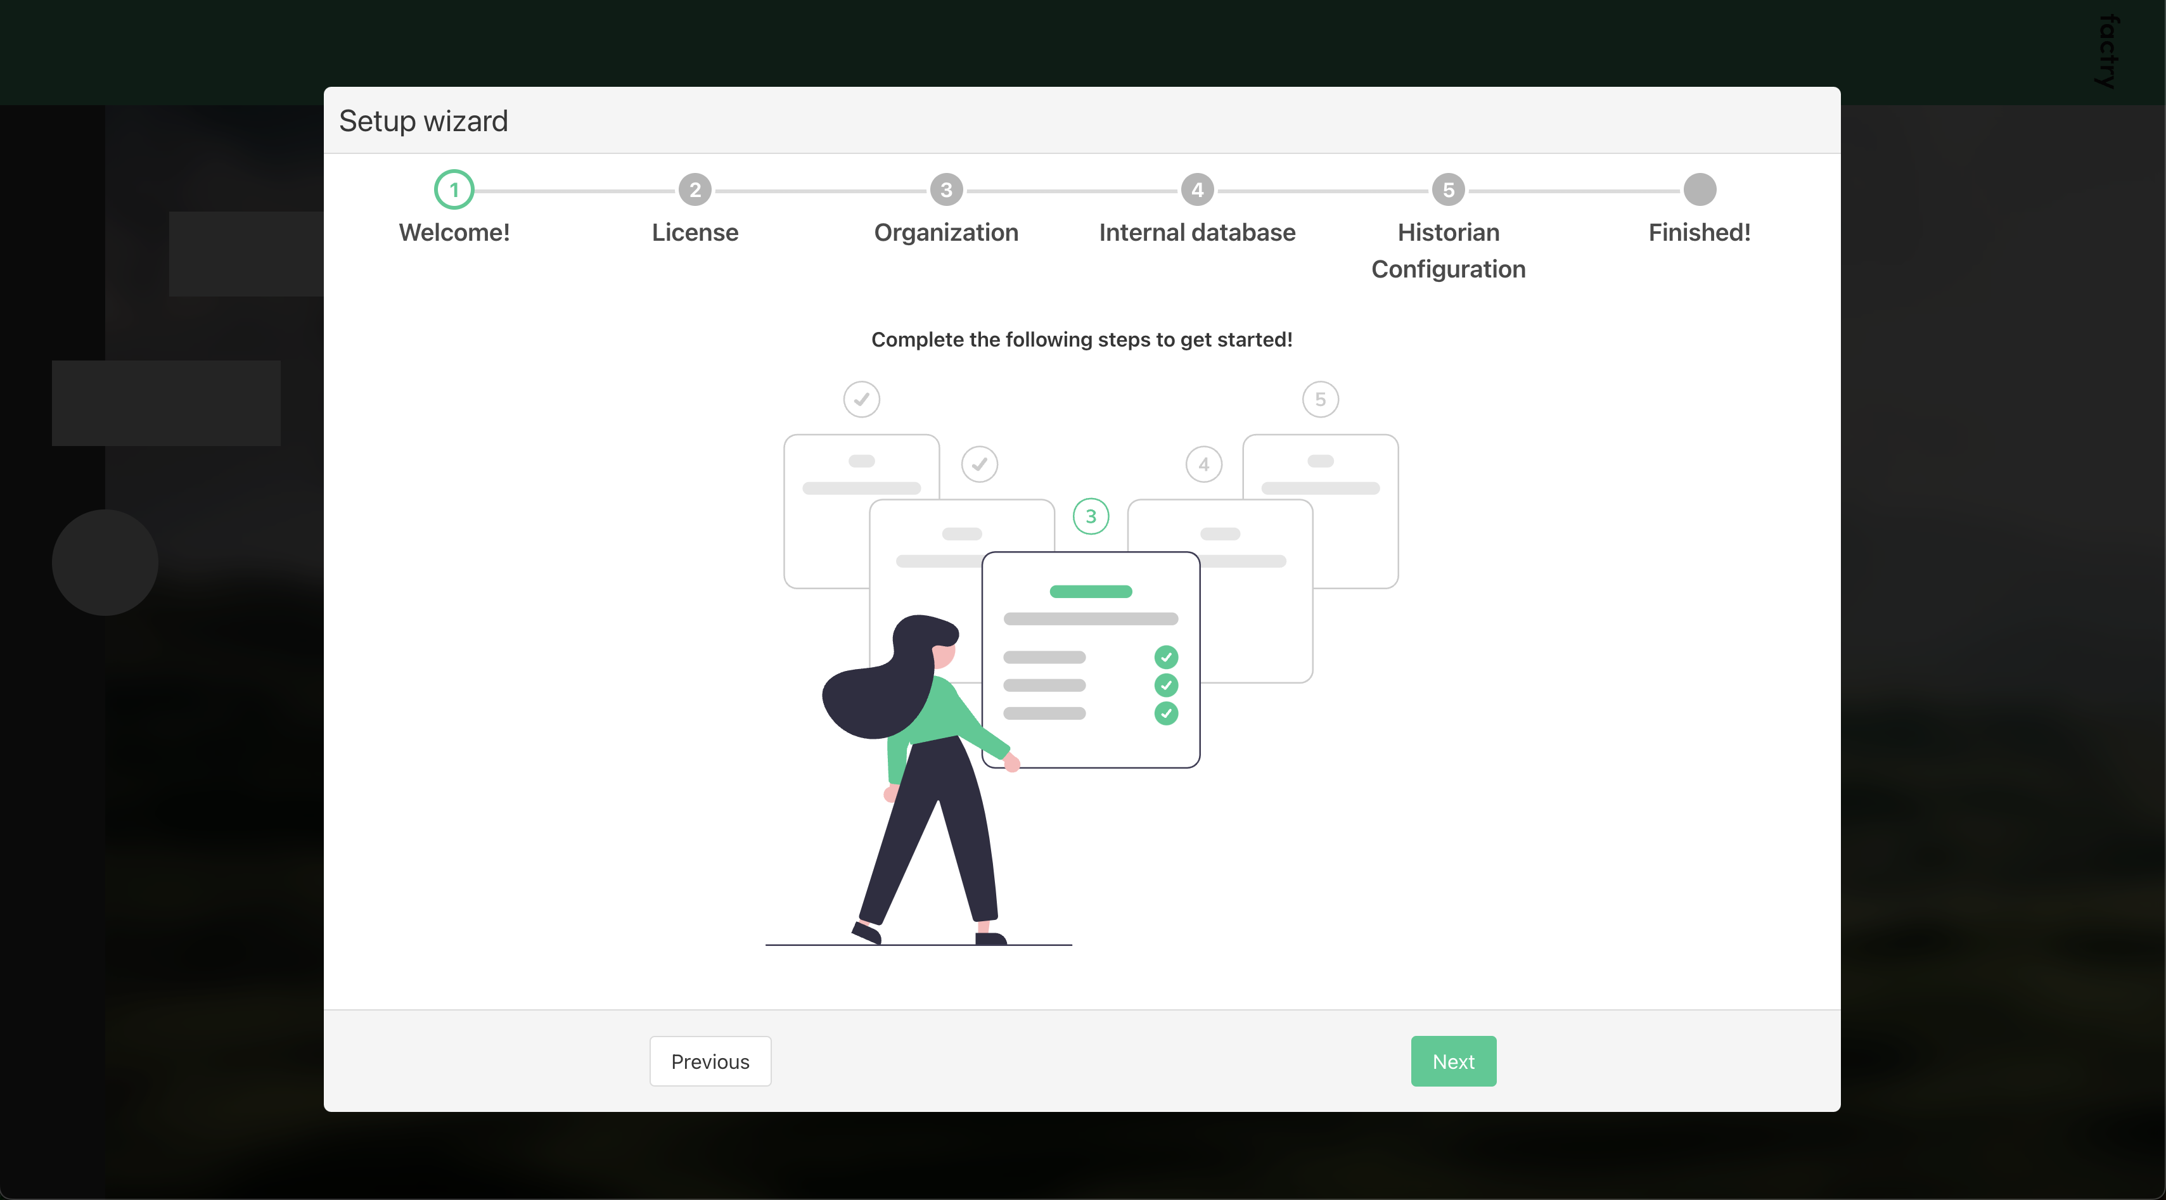2166x1200 pixels.
Task: Click the Previous button
Action: point(710,1061)
